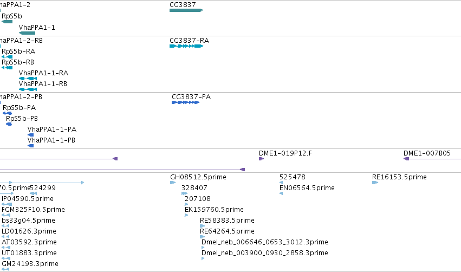
Task: Click the DME1-019P12.F label
Action: 285,153
